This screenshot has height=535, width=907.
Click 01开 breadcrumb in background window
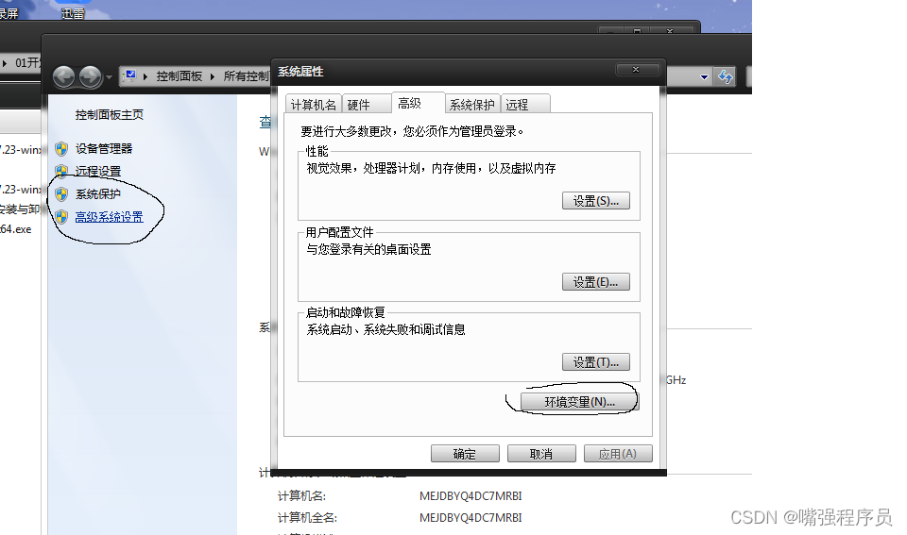27,62
